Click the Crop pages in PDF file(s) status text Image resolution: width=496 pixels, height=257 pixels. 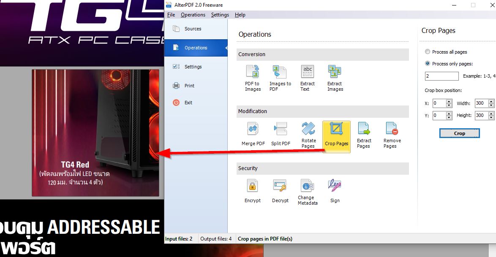click(265, 239)
